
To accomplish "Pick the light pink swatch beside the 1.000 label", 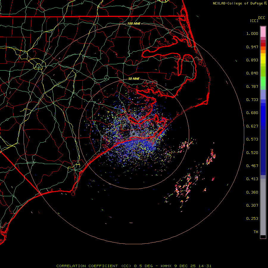I will (x=263, y=32).
